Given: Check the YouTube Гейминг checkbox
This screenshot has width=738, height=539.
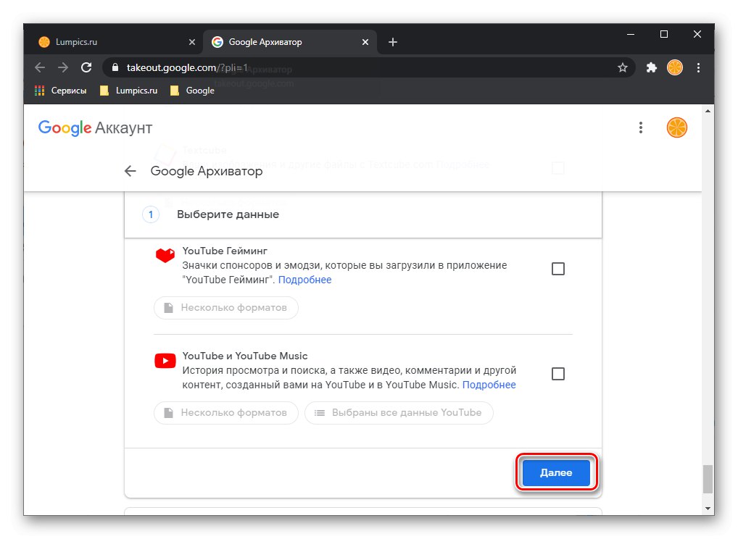Looking at the screenshot, I should (x=557, y=269).
